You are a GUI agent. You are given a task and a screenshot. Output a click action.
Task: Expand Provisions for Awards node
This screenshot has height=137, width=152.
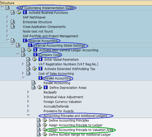click(x=28, y=111)
